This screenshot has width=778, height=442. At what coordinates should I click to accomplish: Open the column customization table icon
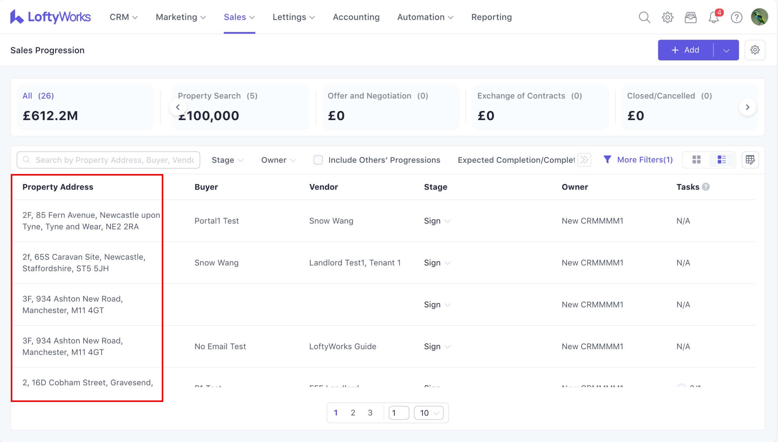coord(750,160)
